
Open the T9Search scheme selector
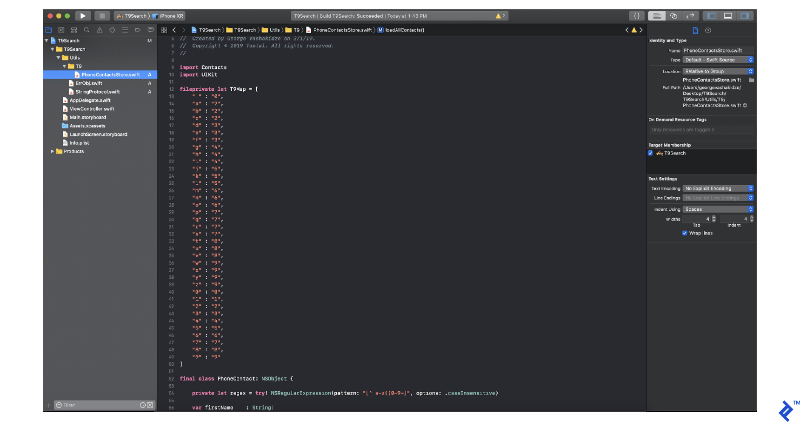click(133, 16)
